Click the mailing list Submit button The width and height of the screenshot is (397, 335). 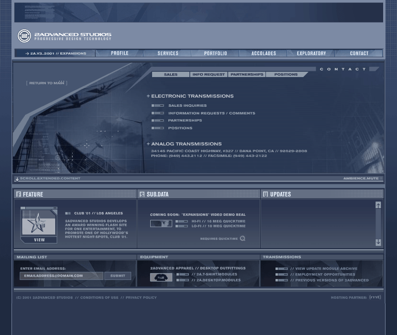(118, 276)
